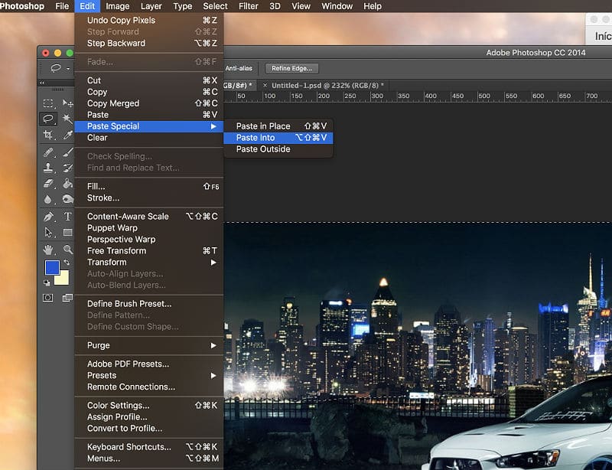Activate the Horizontal Type tool
Screen dimensions: 612x470
pyautogui.click(x=67, y=217)
